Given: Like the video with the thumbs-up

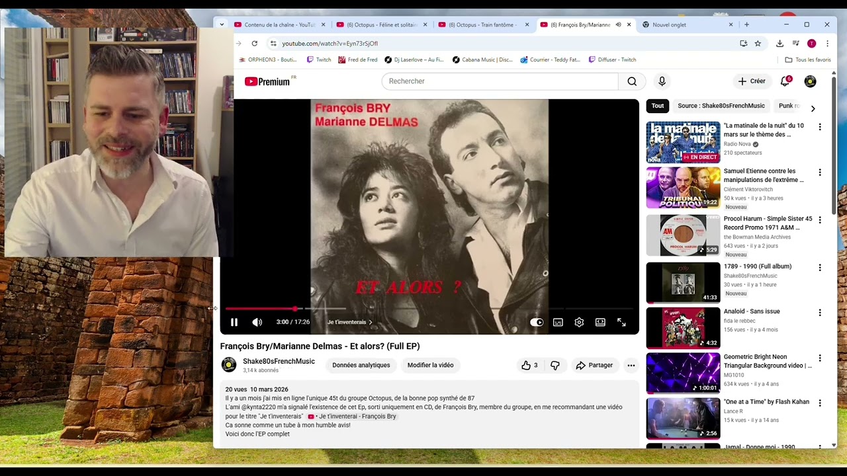Looking at the screenshot, I should (x=529, y=365).
